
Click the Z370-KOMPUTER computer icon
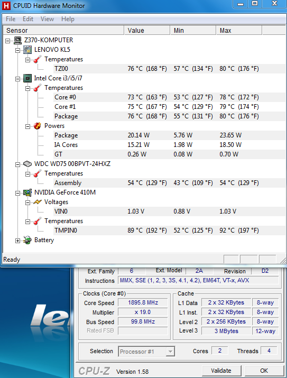coord(17,40)
